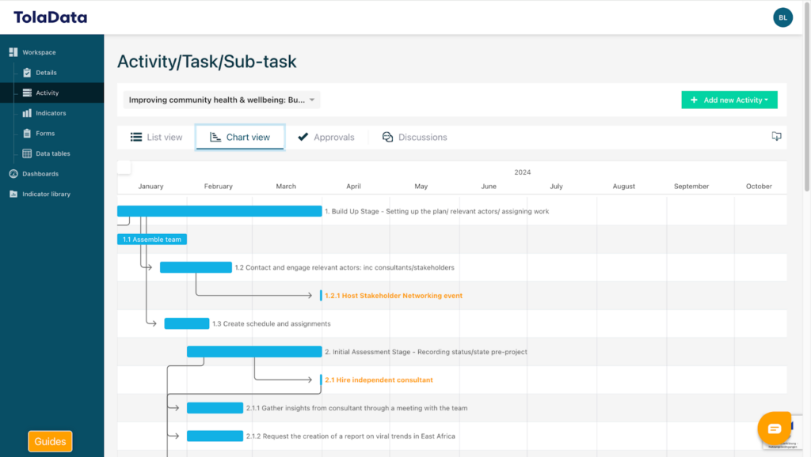Click the Indicator library icon
Viewport: 811px width, 457px height.
[x=13, y=194]
